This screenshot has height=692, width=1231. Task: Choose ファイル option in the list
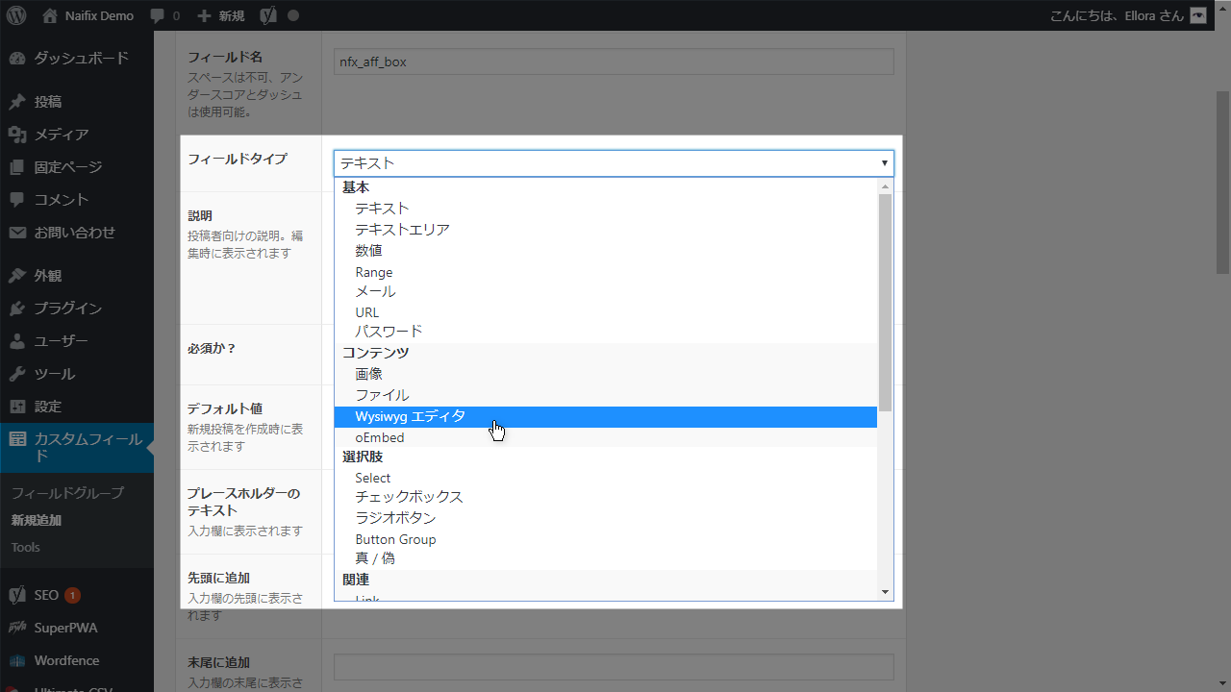pos(606,395)
